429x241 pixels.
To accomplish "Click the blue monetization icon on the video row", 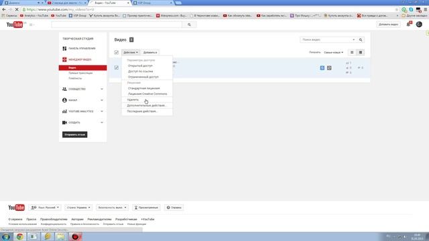I will coord(322,68).
